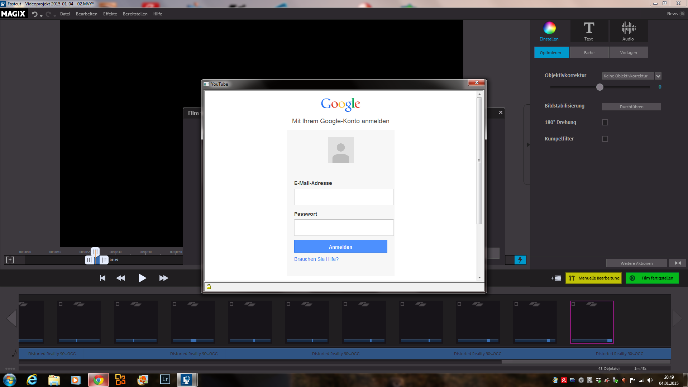Click the add clip filmstrip icon
The width and height of the screenshot is (688, 387).
(556, 278)
